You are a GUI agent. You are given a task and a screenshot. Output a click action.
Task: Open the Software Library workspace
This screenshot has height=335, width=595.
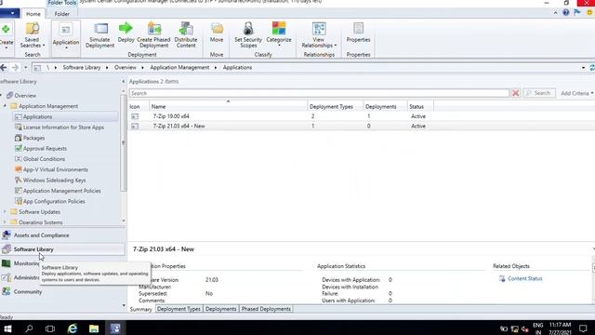[x=62, y=249]
